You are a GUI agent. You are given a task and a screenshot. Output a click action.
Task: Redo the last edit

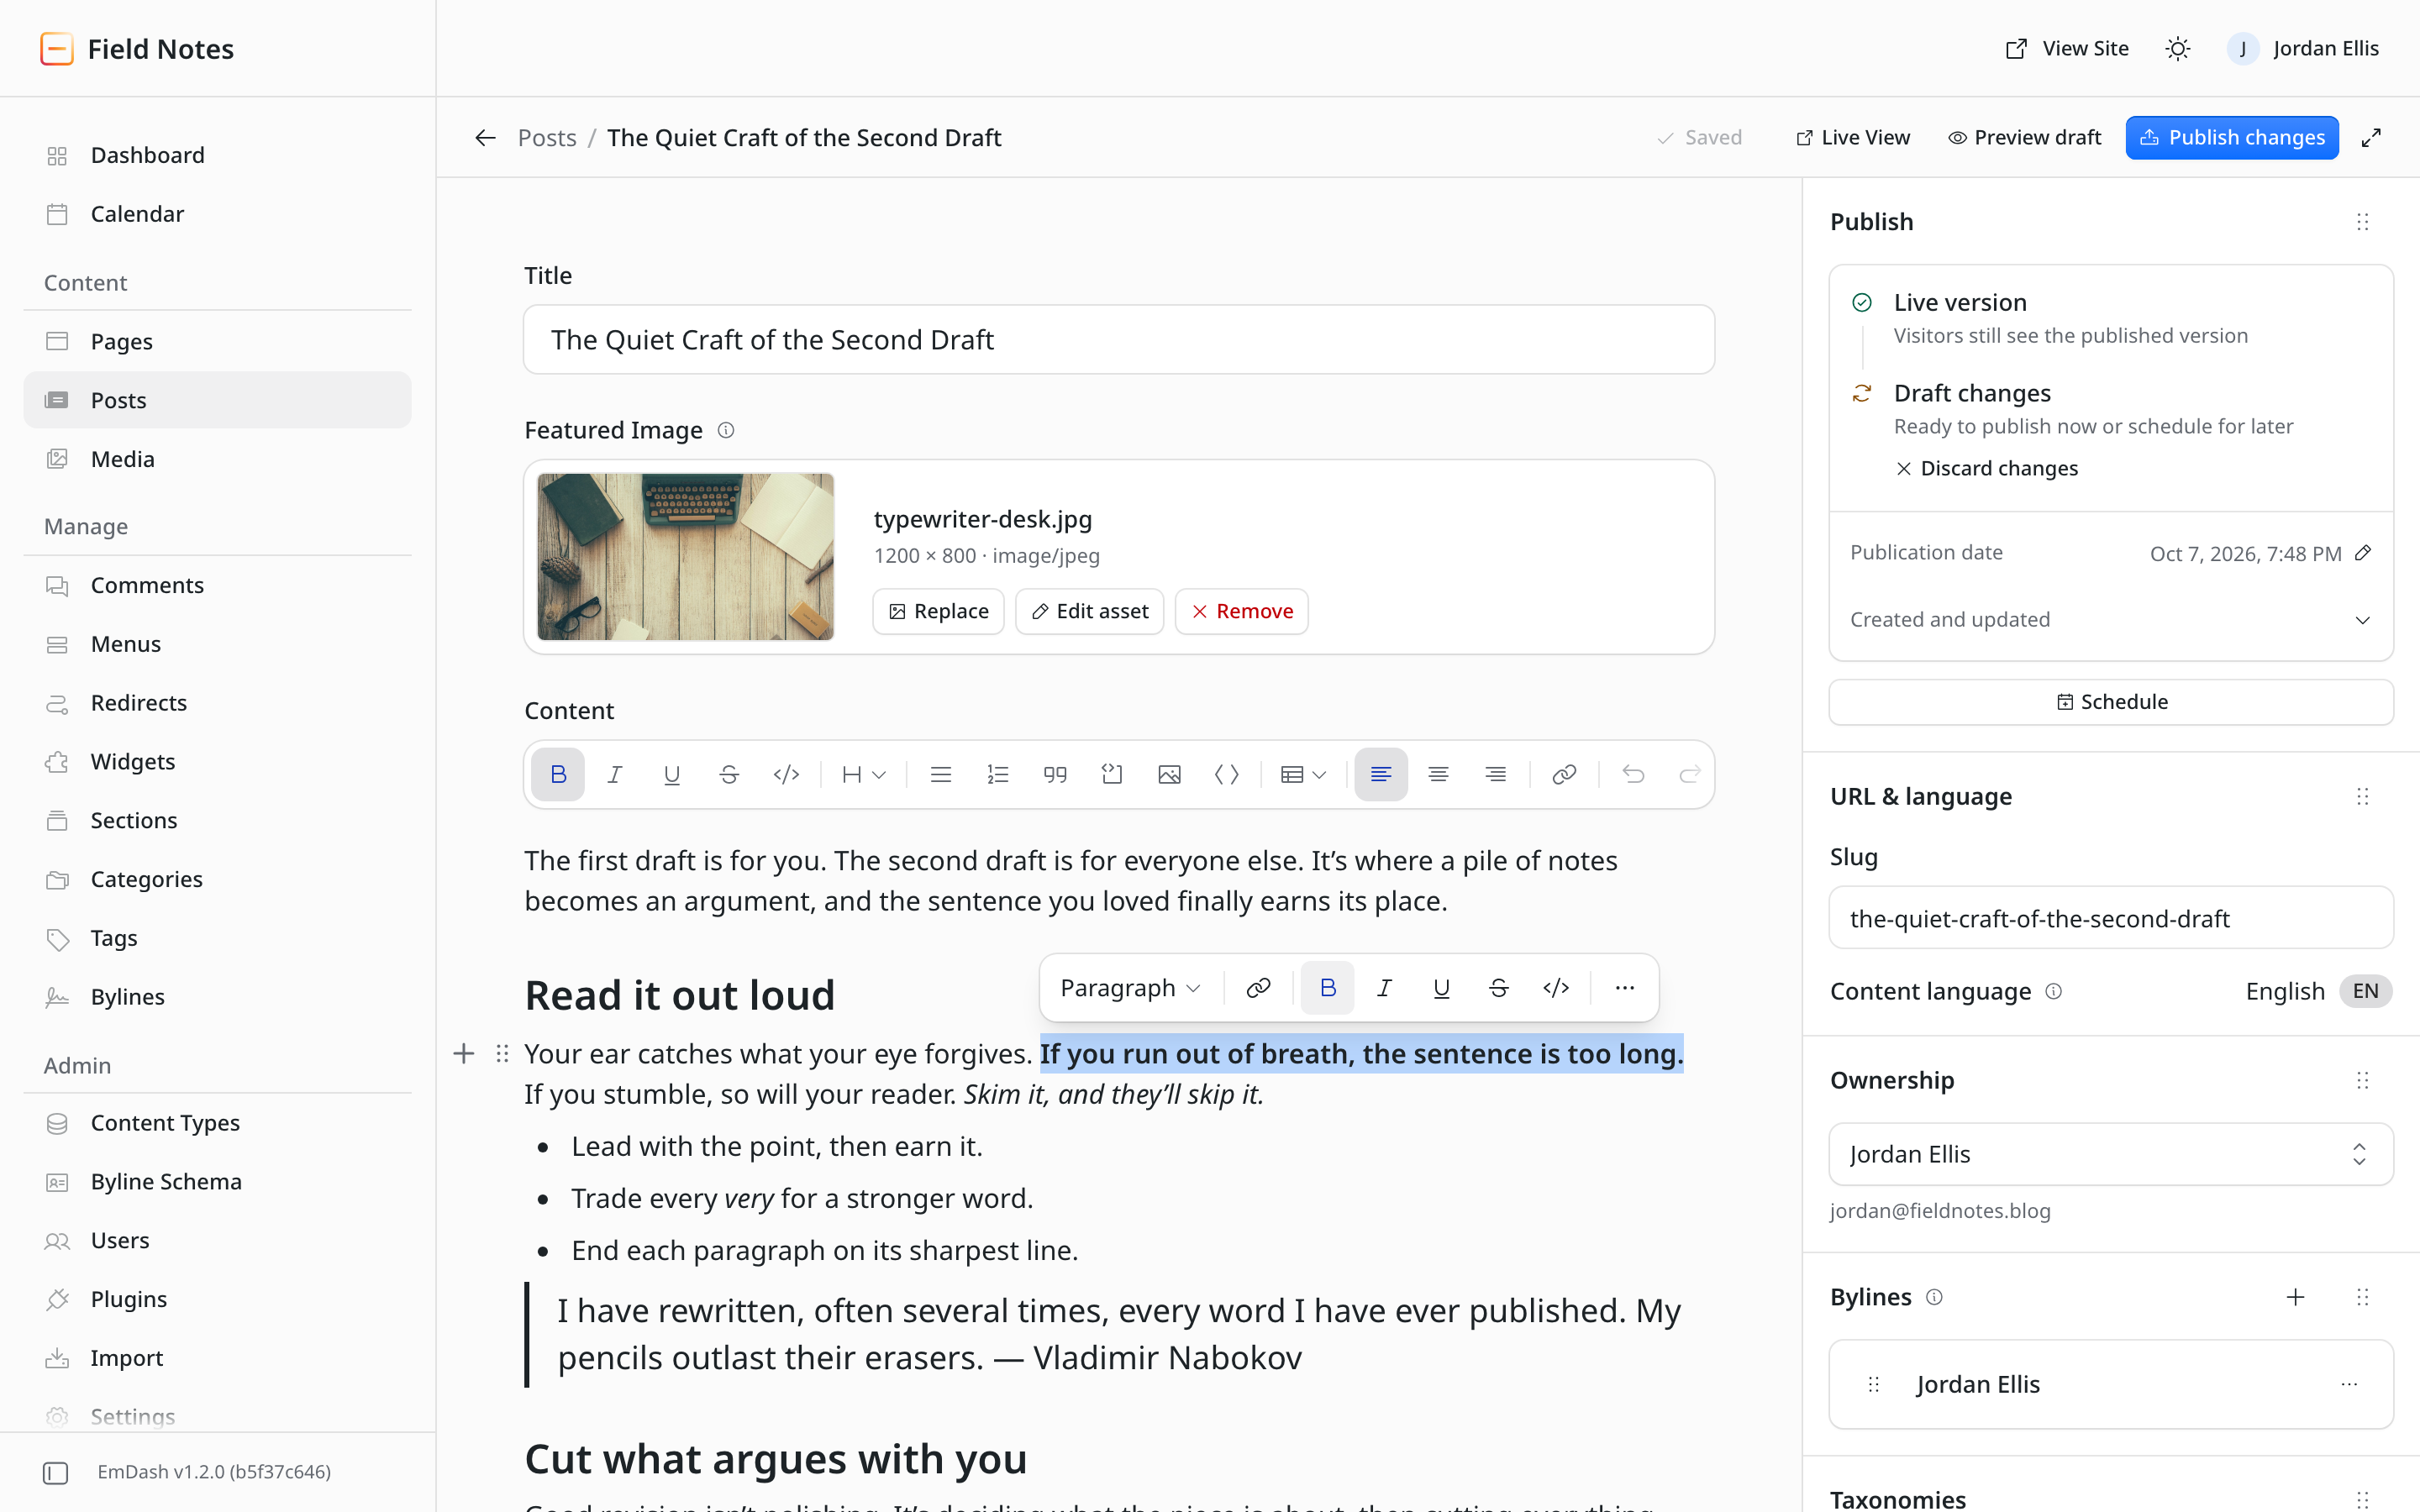click(x=1690, y=774)
